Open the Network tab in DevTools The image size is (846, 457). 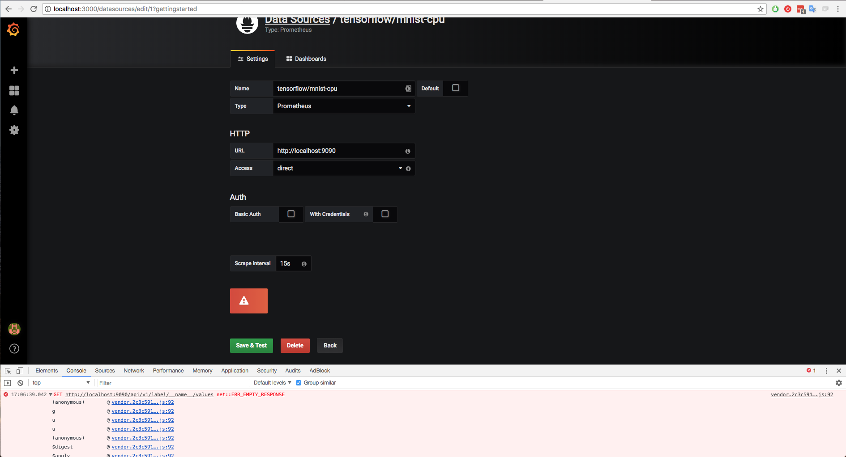click(x=133, y=371)
